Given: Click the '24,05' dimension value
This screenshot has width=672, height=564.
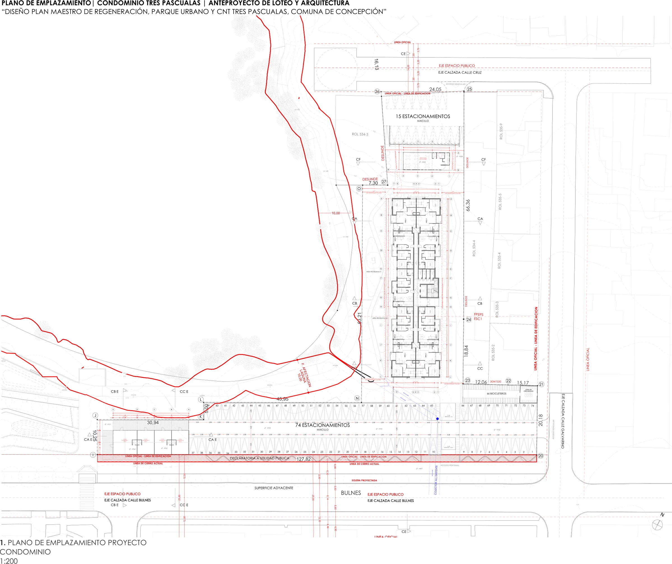Looking at the screenshot, I should coord(435,89).
